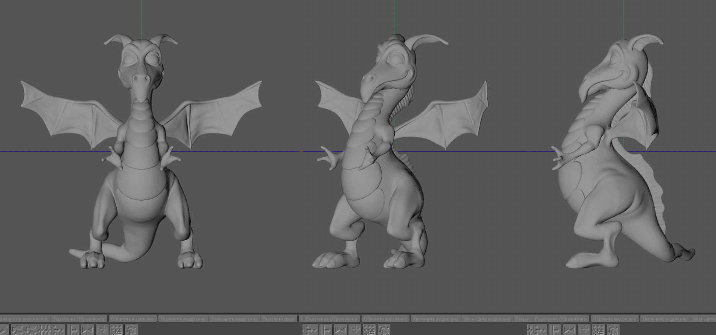Click the line-with-arrow align icon in right toolbar
This screenshot has width=716, height=335.
tap(555, 330)
